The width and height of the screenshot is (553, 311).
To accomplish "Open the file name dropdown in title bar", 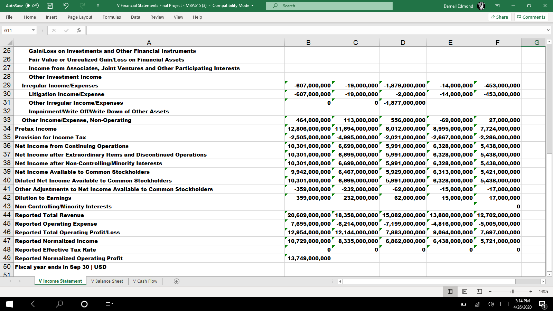I will click(x=252, y=6).
